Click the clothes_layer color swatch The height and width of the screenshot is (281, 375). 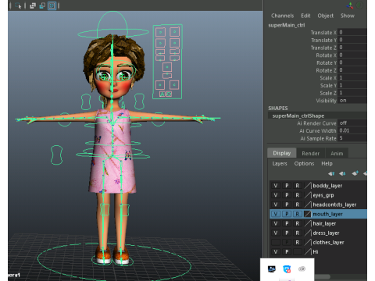point(308,242)
